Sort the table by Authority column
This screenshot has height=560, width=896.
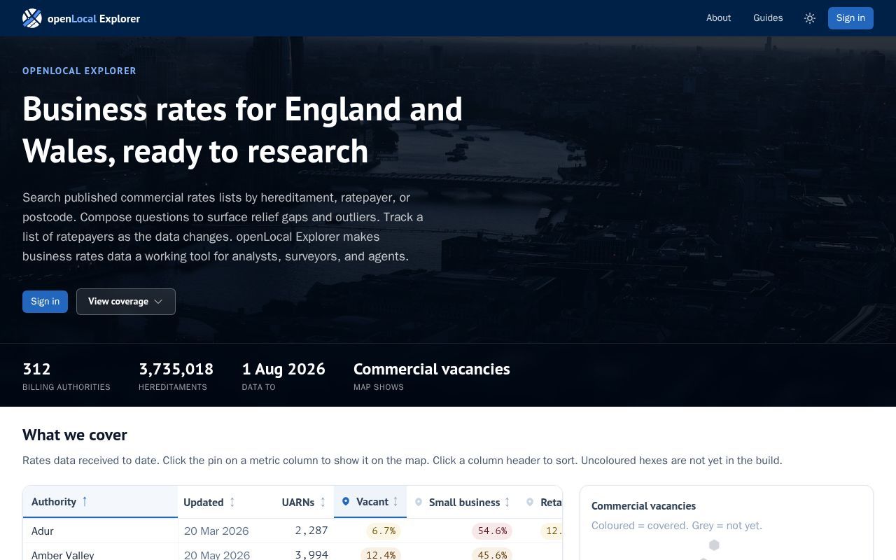click(100, 502)
